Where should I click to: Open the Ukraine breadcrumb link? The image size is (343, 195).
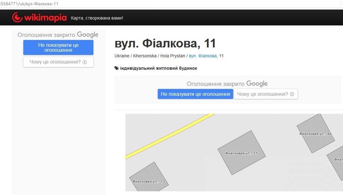pos(122,56)
